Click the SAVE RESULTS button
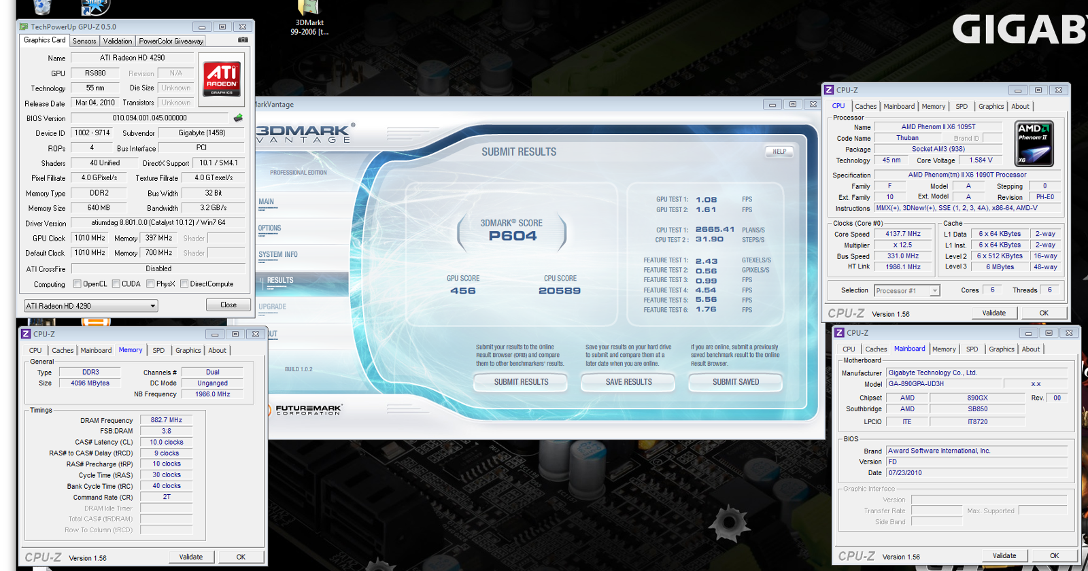This screenshot has width=1088, height=571. pos(628,382)
